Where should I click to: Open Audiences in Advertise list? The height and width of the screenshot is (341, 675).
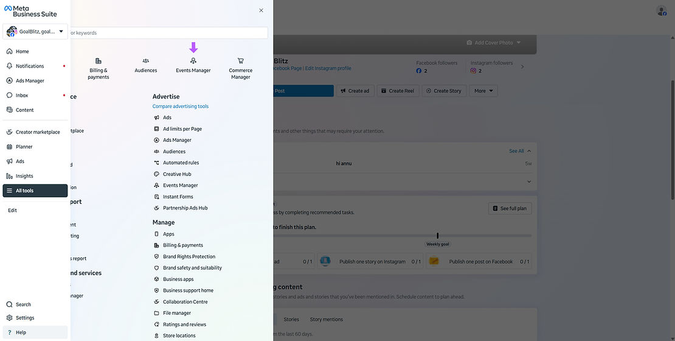pyautogui.click(x=170, y=151)
